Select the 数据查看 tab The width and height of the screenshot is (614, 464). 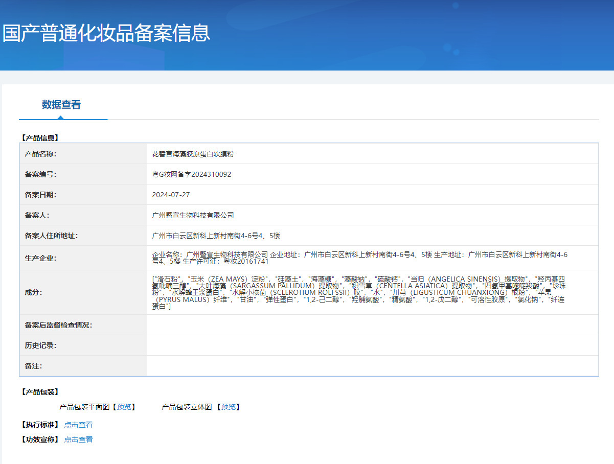[61, 105]
